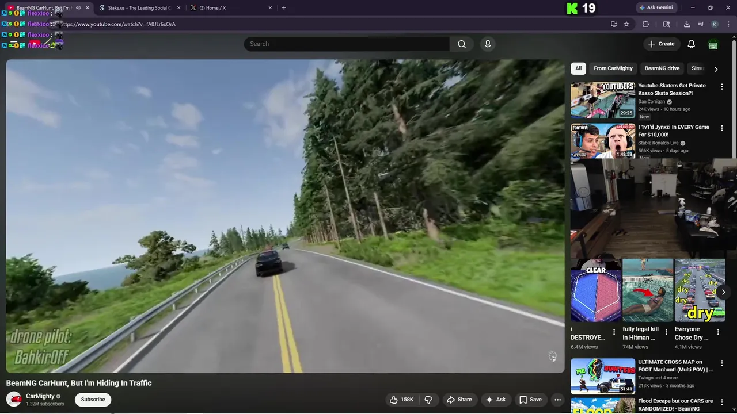Open options for Everyone Chose Dry Short
Screen dimensions: 737x414
(717, 332)
